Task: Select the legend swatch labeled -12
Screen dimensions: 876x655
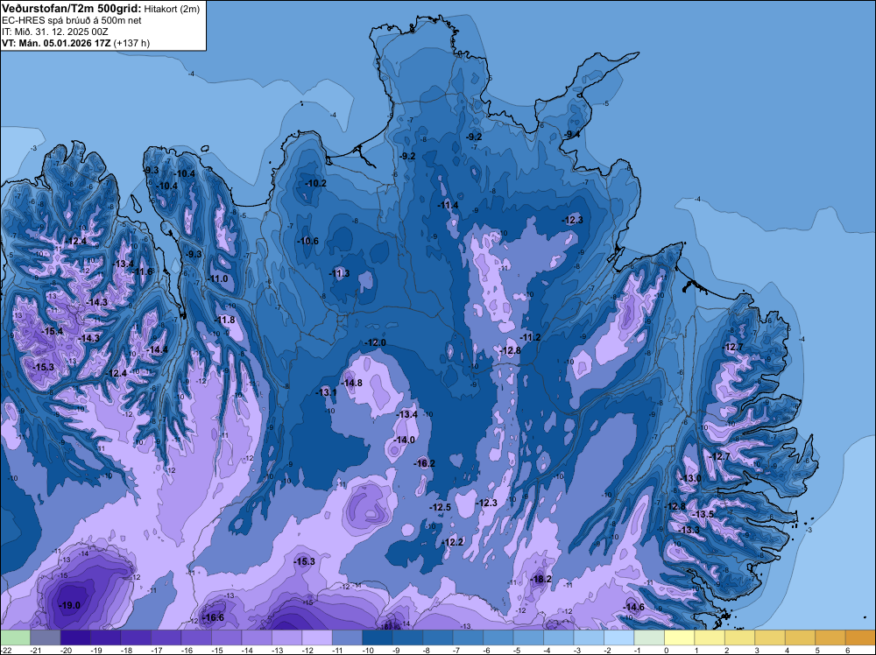Action: (317, 637)
